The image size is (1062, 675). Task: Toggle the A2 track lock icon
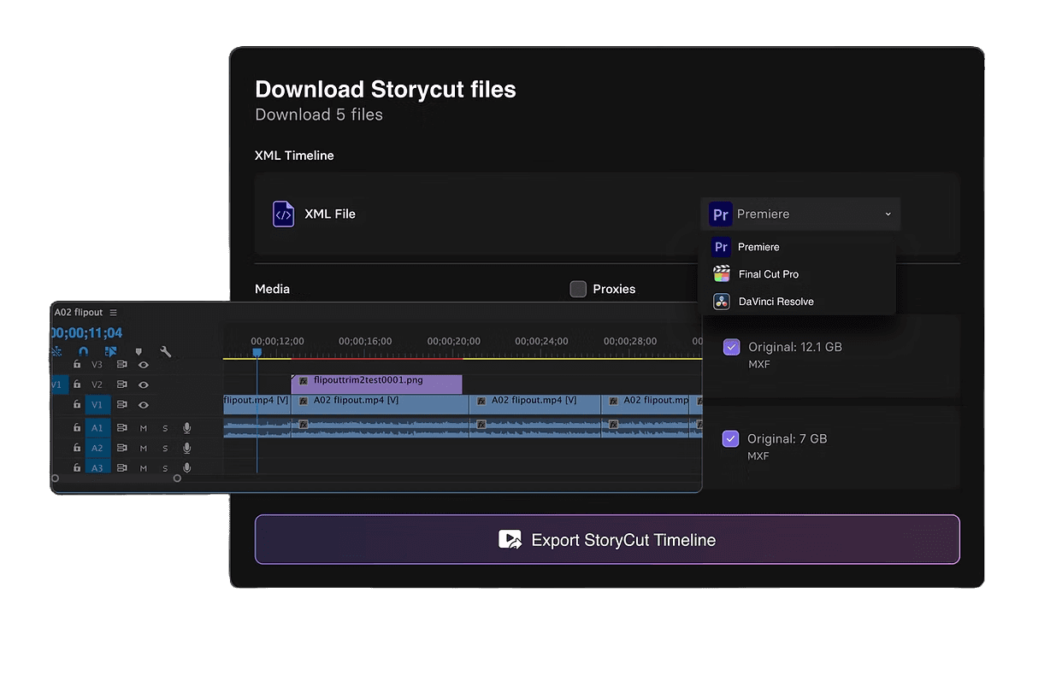click(77, 448)
